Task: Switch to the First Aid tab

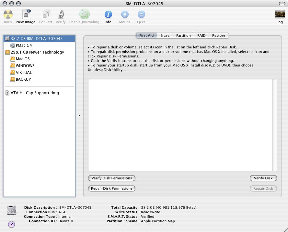Action: (146, 35)
